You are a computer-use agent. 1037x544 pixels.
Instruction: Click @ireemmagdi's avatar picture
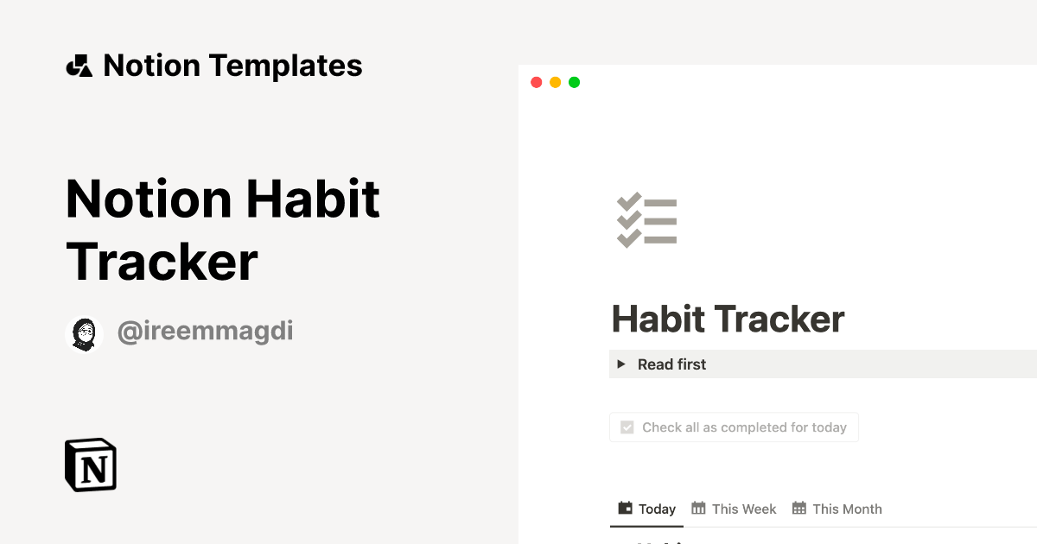85,332
